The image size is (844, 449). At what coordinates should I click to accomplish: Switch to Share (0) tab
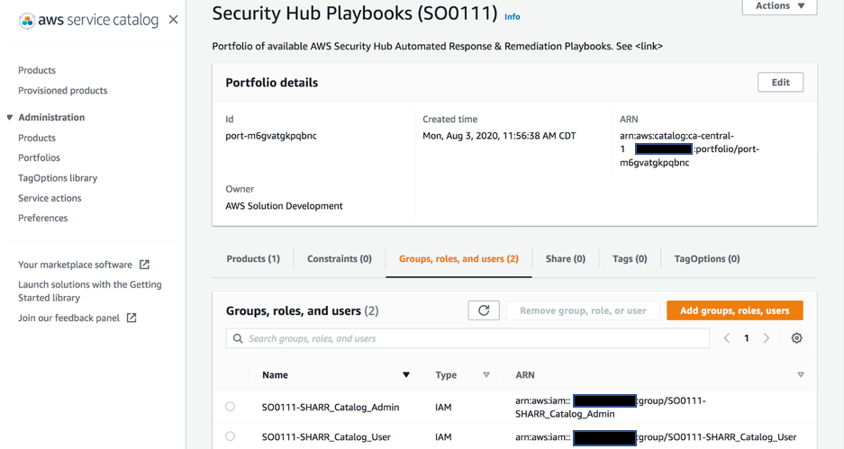(x=565, y=258)
